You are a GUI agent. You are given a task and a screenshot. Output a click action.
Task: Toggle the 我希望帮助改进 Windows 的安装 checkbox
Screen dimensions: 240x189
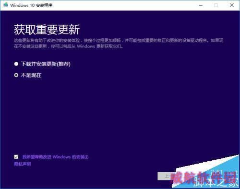[16, 157]
